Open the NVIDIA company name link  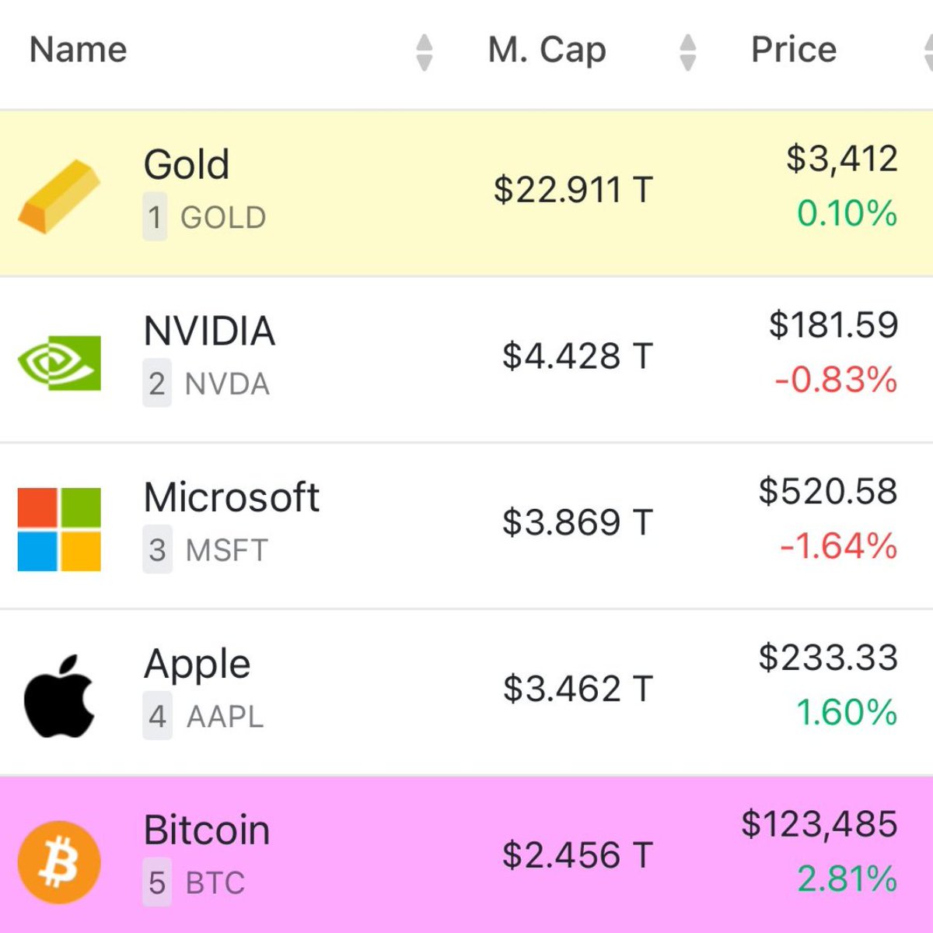pyautogui.click(x=209, y=331)
